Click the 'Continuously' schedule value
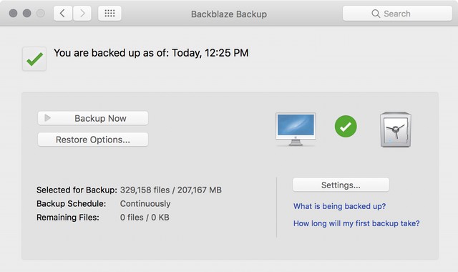The image size is (458, 272). pos(145,203)
